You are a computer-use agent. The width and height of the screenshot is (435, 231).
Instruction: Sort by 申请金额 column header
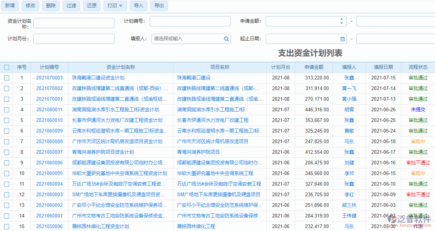pos(314,67)
